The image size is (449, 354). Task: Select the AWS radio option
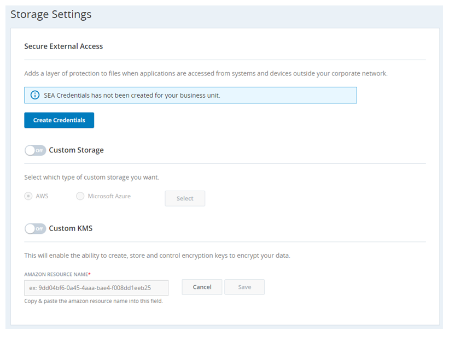tap(28, 196)
